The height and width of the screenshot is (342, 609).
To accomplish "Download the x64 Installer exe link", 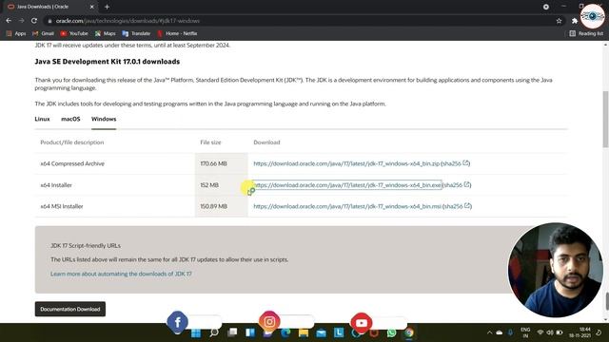I will pyautogui.click(x=347, y=185).
